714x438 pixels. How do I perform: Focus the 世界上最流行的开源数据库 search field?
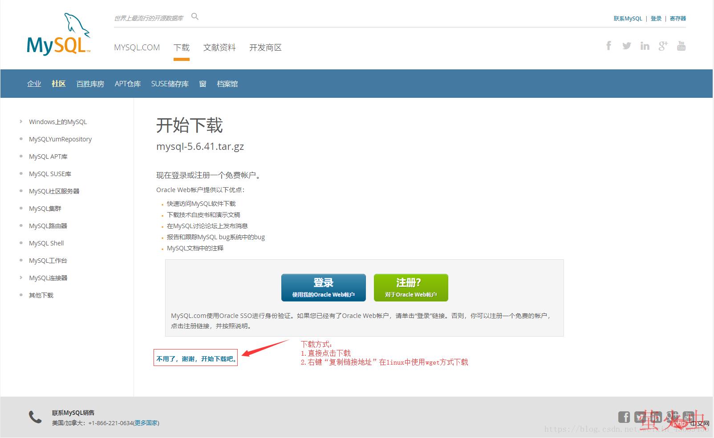point(149,18)
